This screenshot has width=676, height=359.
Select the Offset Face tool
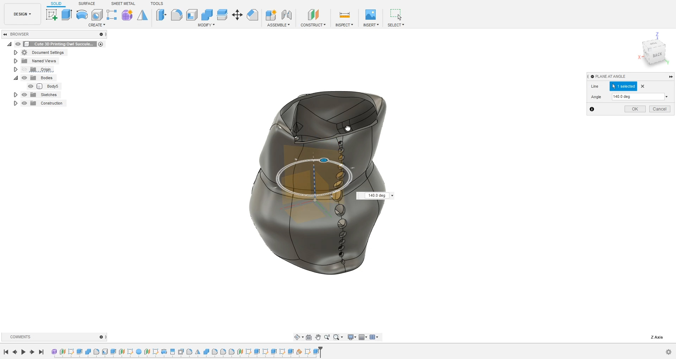pos(222,15)
